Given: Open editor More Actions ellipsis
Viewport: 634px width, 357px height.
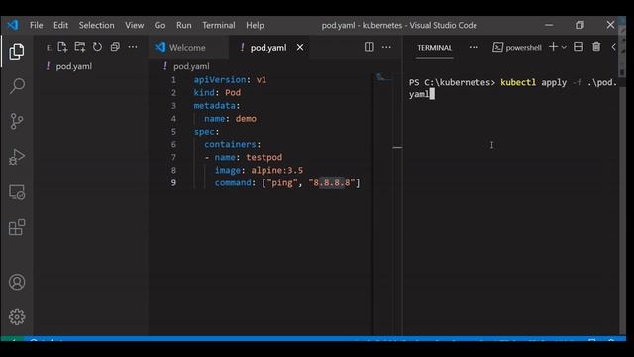Looking at the screenshot, I should point(386,47).
